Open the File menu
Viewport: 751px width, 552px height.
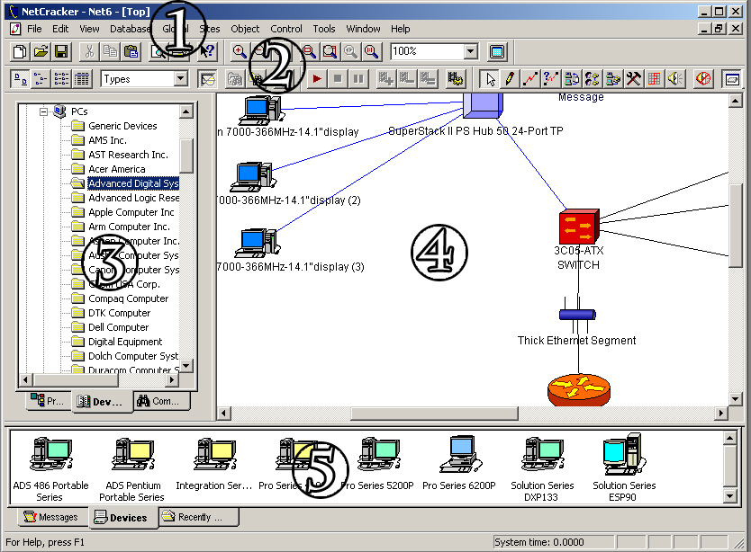pos(34,29)
